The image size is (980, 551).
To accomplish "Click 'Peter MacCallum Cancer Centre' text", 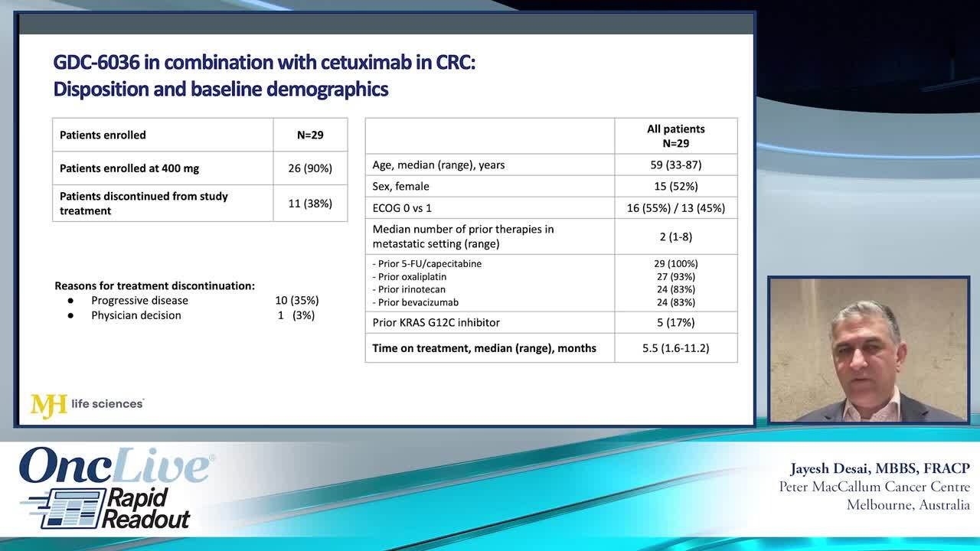I will click(x=874, y=487).
